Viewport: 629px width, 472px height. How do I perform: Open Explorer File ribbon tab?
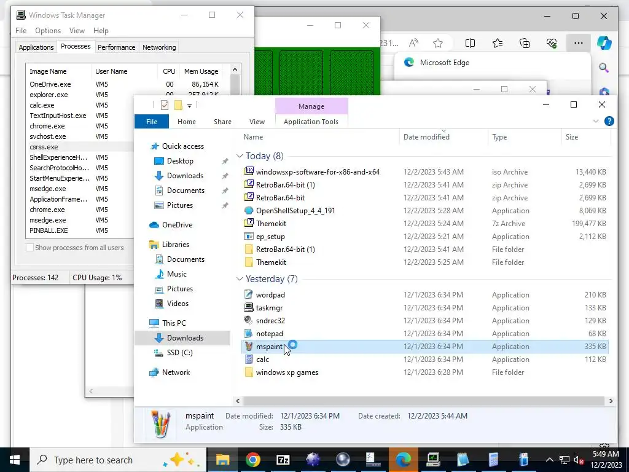[x=152, y=122]
